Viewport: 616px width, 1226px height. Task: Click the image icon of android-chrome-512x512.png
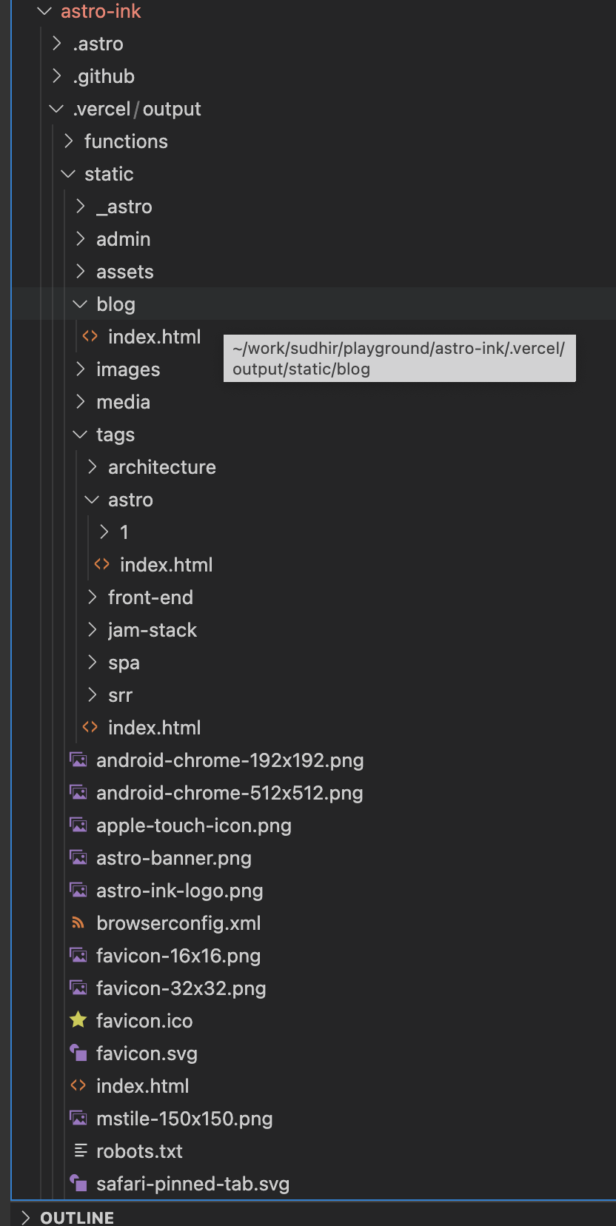pyautogui.click(x=78, y=792)
